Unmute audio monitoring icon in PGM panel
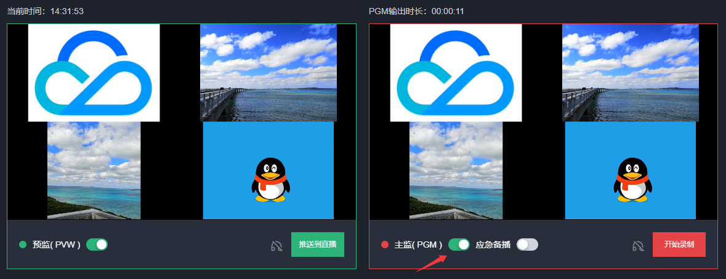 [637, 246]
